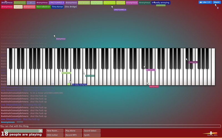222x138 pixels.
Task: Adjust the volume slider knob
Action: [211, 133]
